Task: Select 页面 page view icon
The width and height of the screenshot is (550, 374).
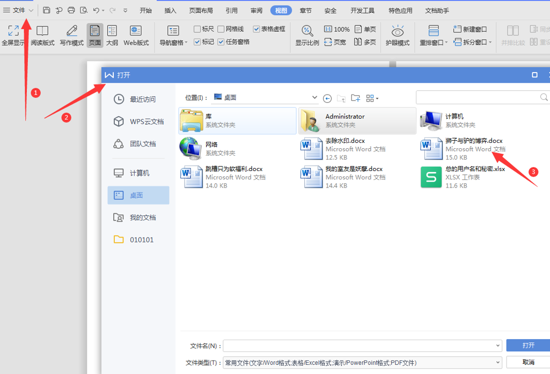Action: [x=94, y=35]
